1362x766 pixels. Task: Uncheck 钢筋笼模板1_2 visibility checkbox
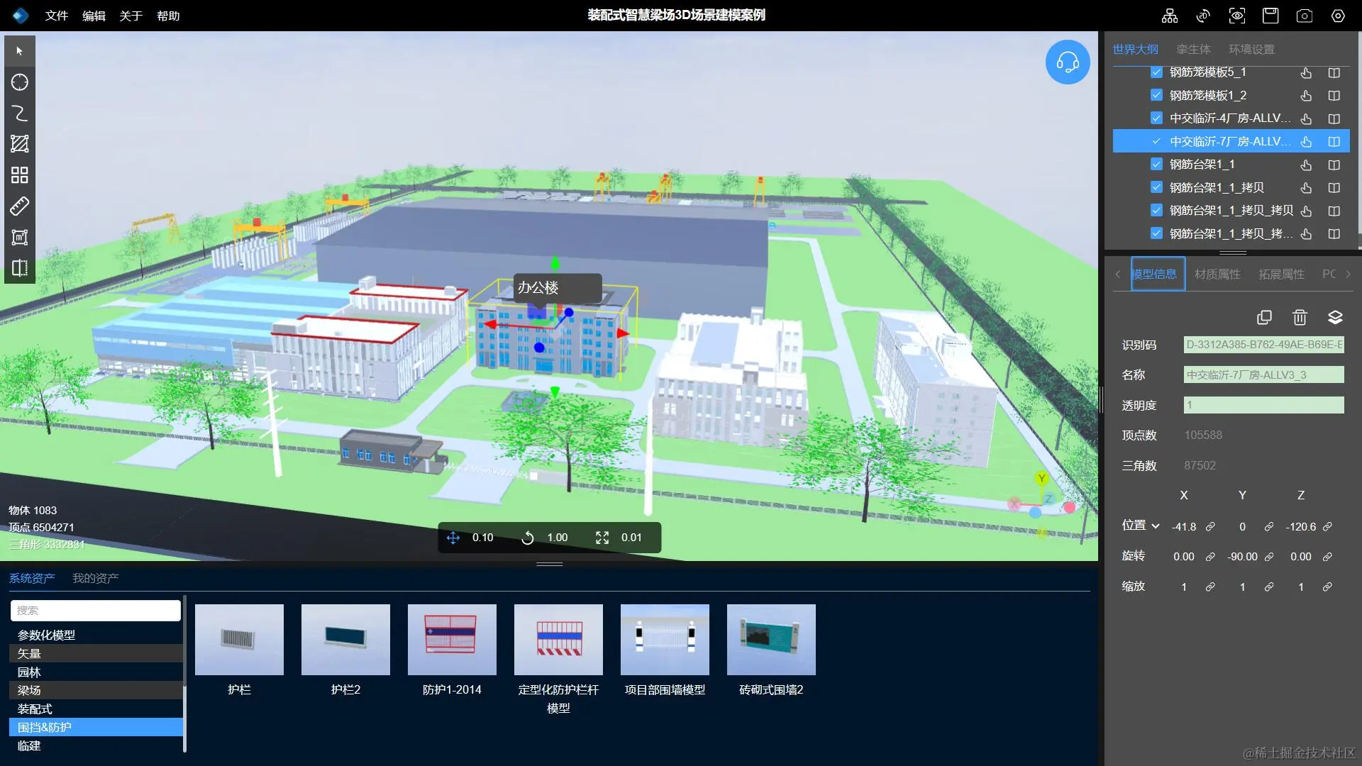[x=1156, y=95]
